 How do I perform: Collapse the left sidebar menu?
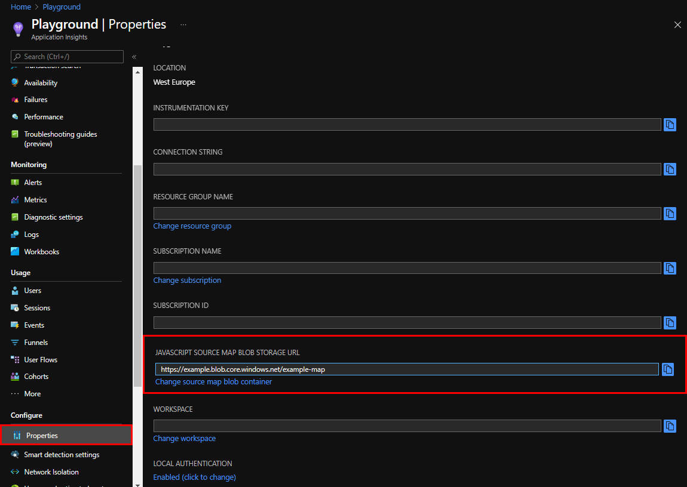pos(134,57)
